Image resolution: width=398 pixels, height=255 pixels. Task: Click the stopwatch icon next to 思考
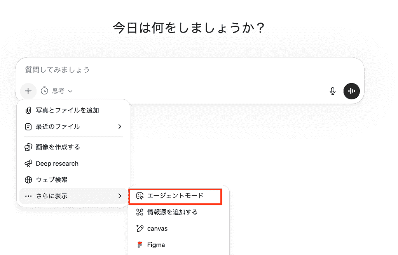(x=45, y=91)
